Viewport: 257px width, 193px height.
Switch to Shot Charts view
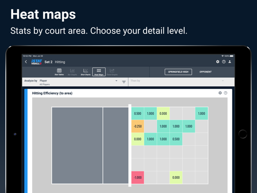86,72
